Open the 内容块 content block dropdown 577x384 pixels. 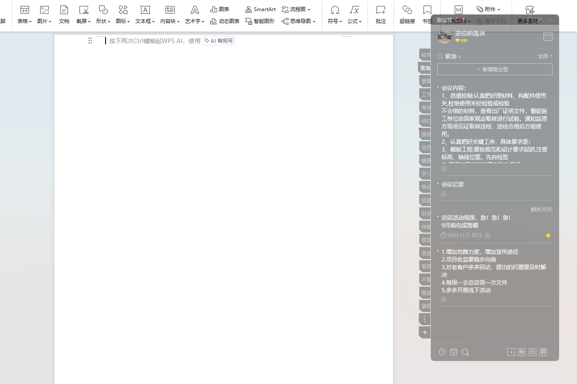coord(170,15)
